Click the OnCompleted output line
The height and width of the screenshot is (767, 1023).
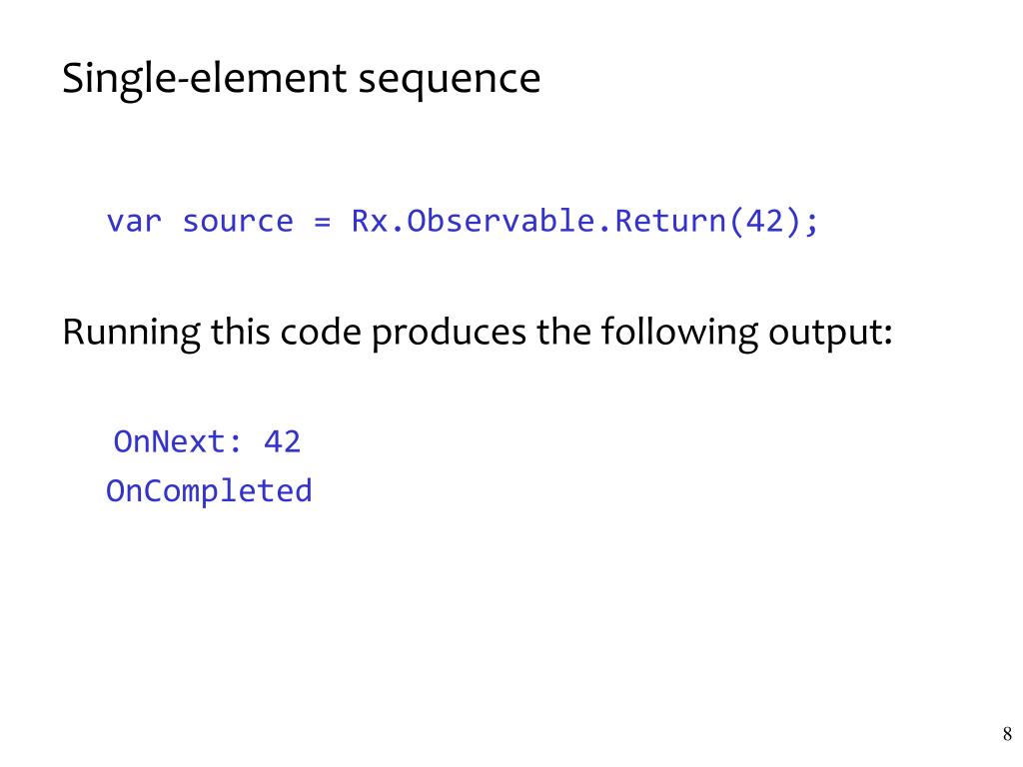click(209, 491)
